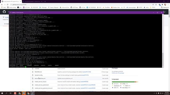Image resolution: width=170 pixels, height=95 pixels.
Task: Bookmark this page with the star icon
Action: (156, 5)
